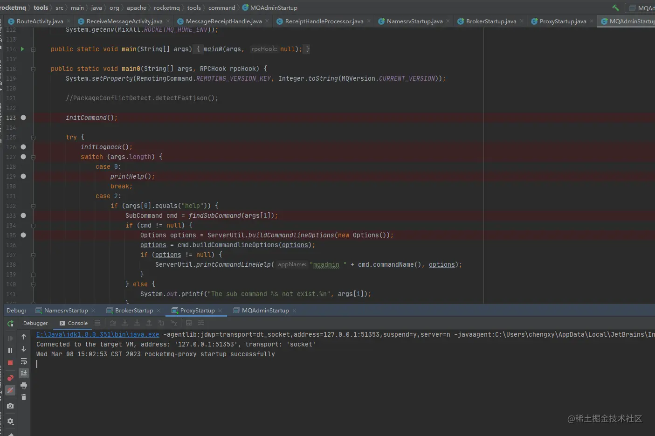Collapse the try block at line 125
655x436 pixels.
(x=33, y=137)
